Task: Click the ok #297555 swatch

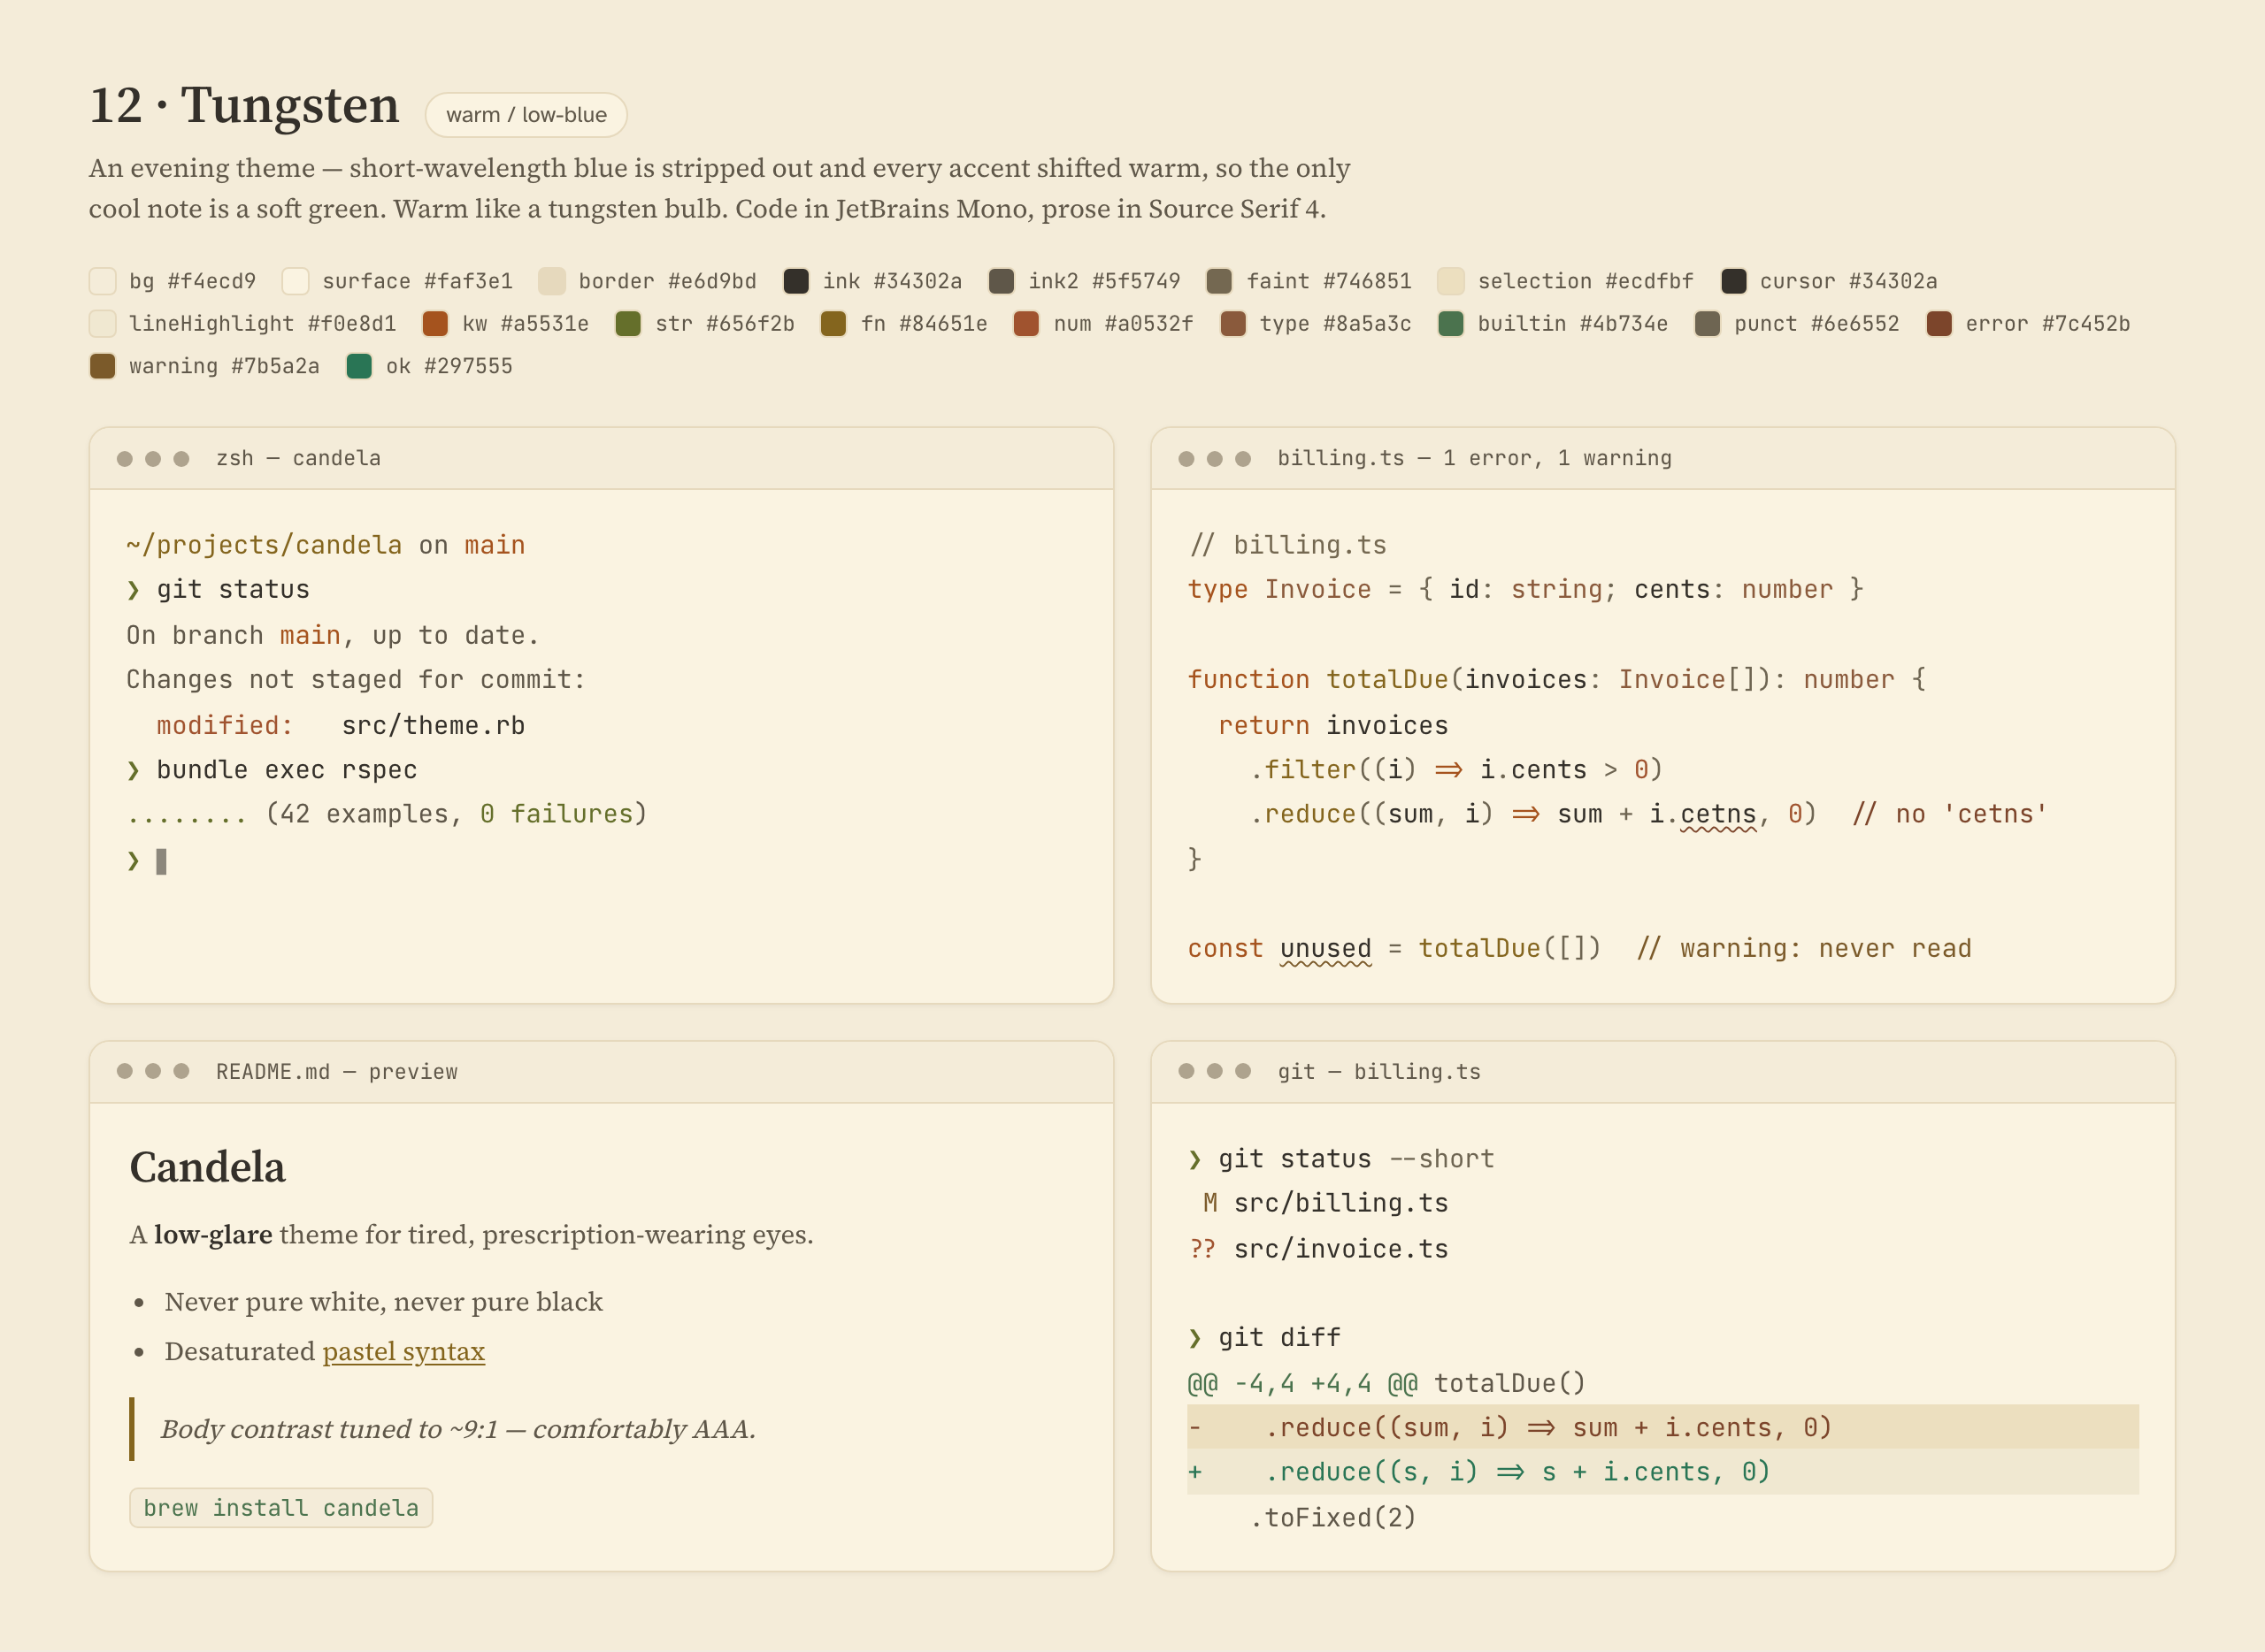Action: (x=358, y=366)
